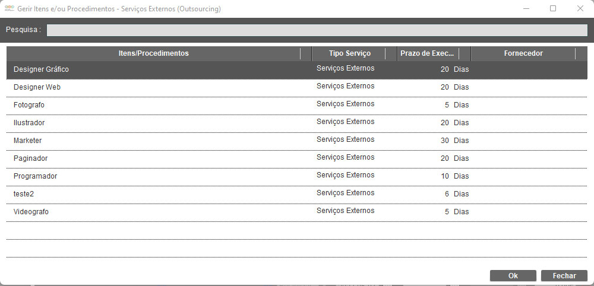Click the app icon in title bar
The width and height of the screenshot is (594, 286).
9,9
